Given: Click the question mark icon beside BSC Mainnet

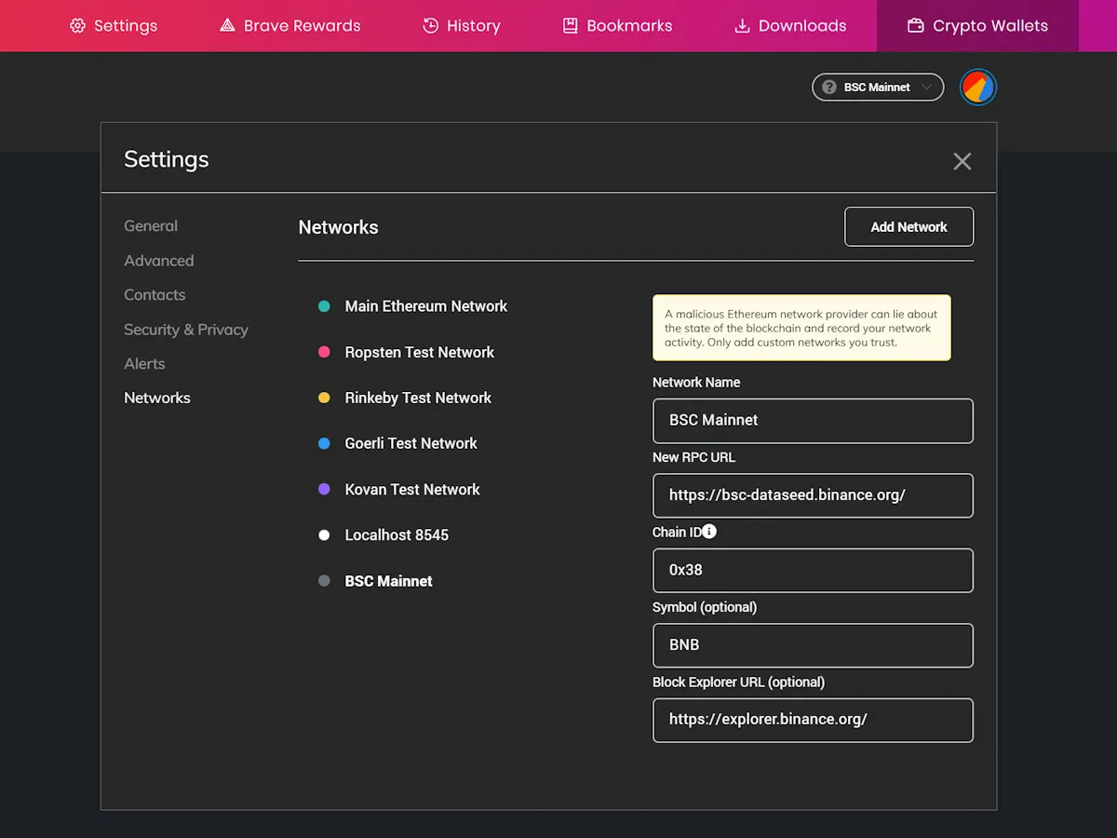Looking at the screenshot, I should (x=829, y=88).
